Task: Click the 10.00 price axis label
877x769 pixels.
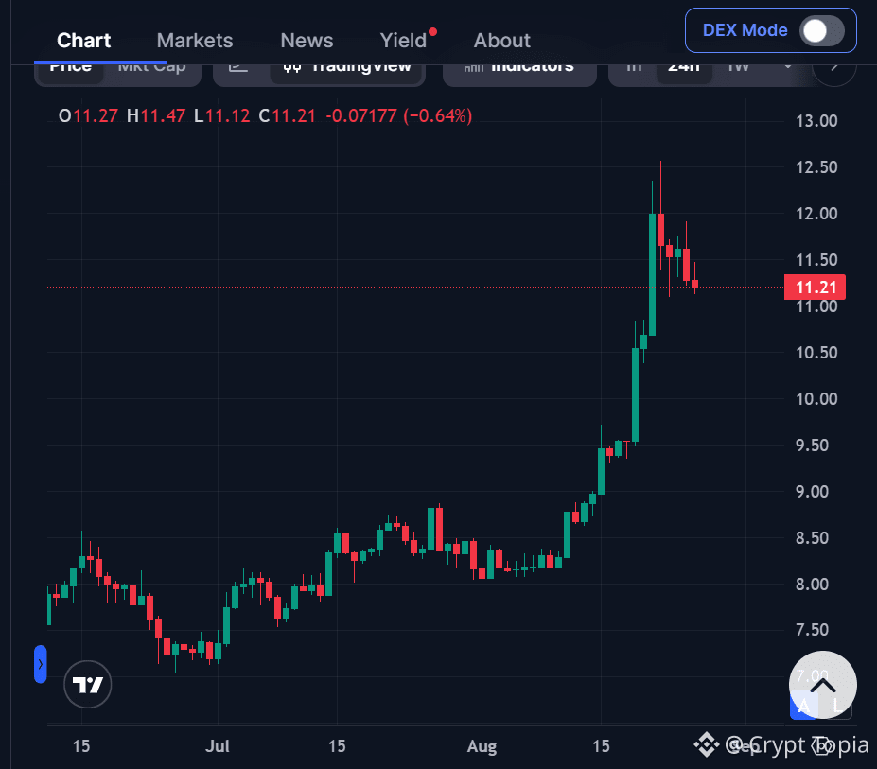Action: click(816, 399)
